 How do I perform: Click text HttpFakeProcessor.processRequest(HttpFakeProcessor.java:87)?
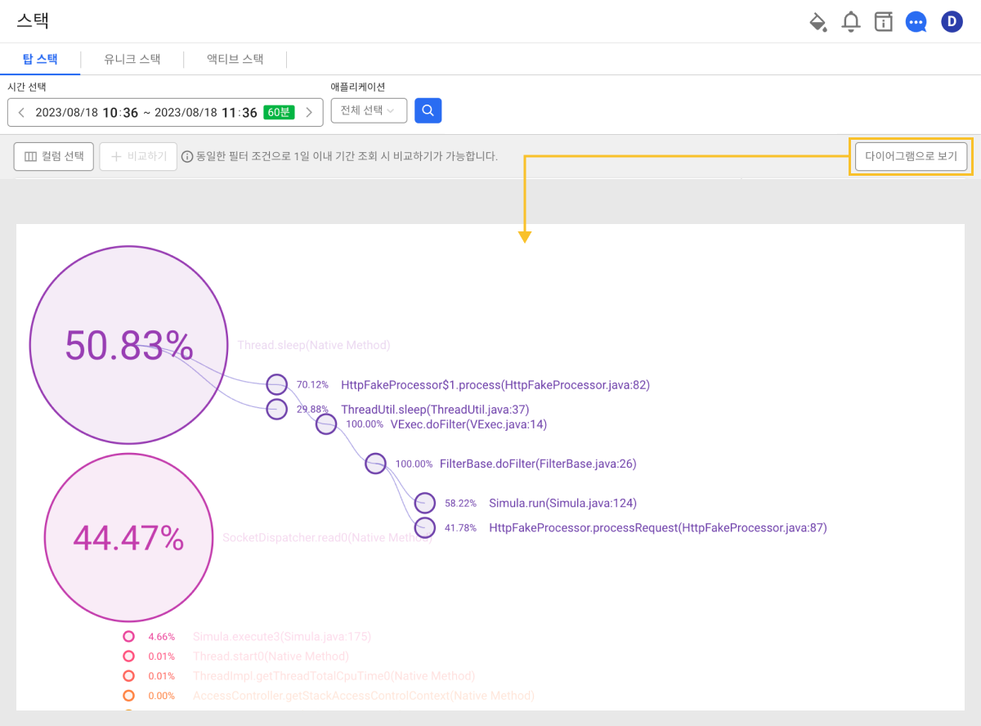pos(658,528)
